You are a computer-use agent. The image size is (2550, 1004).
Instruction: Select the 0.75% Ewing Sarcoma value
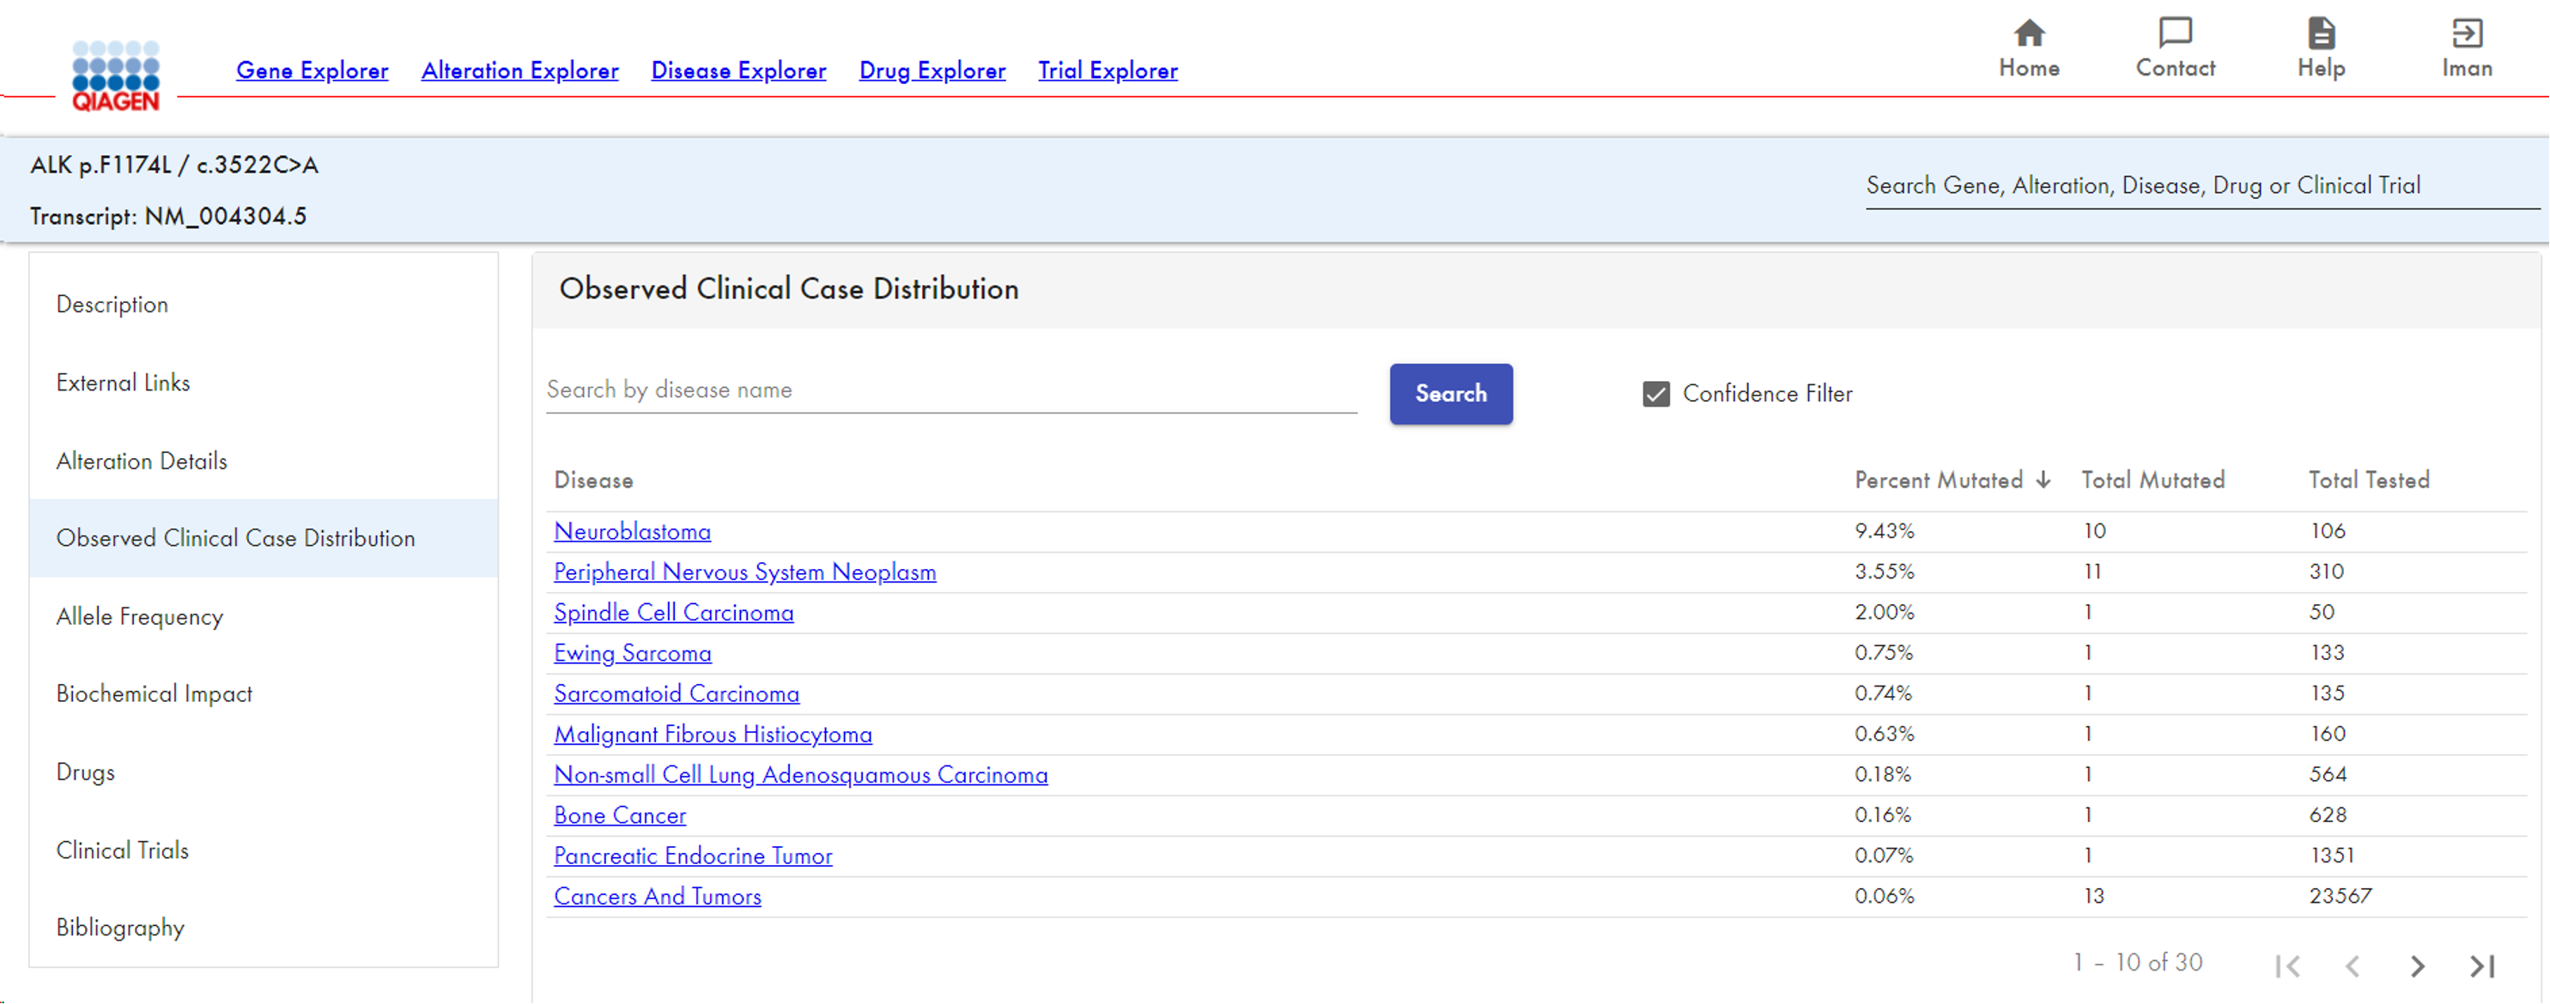tap(1884, 653)
